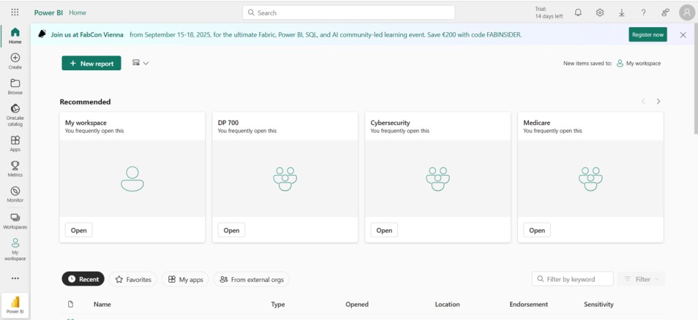Screen dimensions: 698x320
Task: Open the Filter dropdown above the list
Action: 641,279
